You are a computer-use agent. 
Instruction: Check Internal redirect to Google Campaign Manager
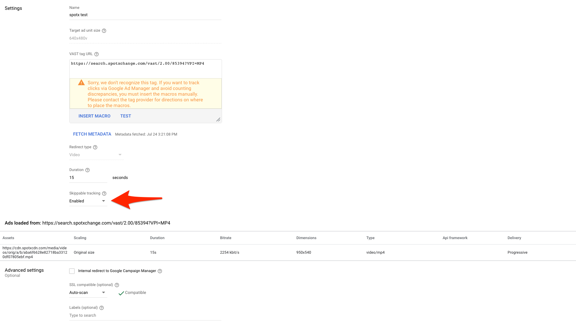click(72, 271)
